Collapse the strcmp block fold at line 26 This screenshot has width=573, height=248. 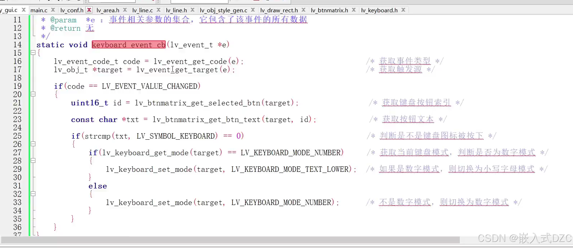pyautogui.click(x=33, y=144)
